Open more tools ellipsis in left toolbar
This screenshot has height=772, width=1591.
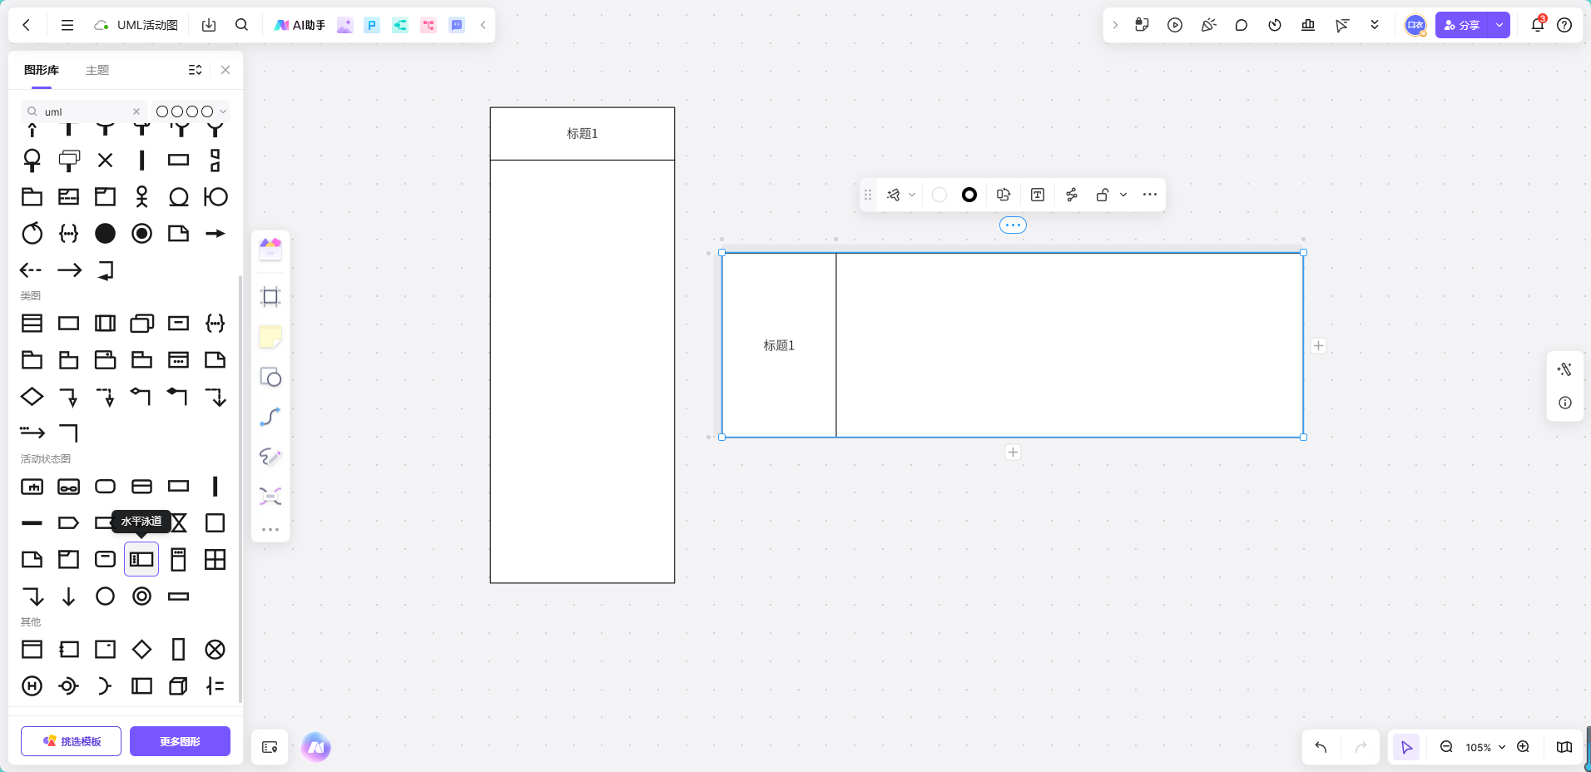pos(270,529)
